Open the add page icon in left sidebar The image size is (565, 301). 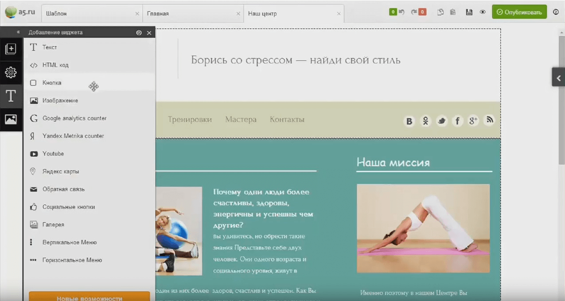coord(11,49)
